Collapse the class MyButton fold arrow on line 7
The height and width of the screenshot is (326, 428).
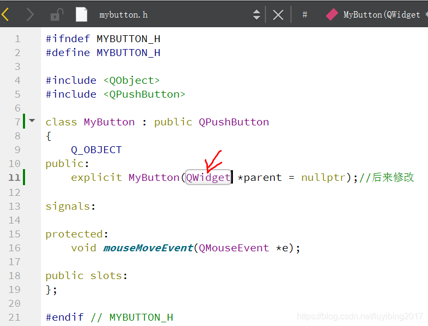32,121
